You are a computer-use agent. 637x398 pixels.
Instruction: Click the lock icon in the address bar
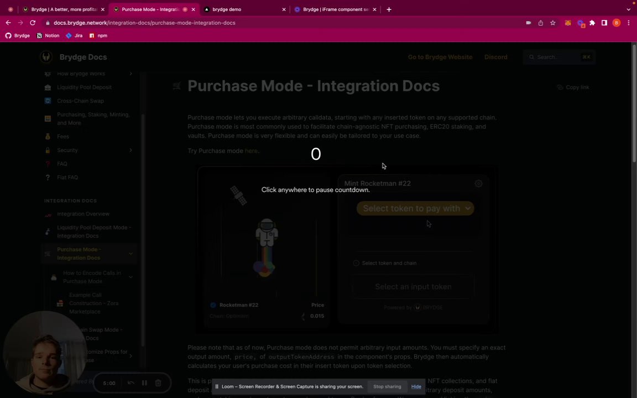click(48, 23)
